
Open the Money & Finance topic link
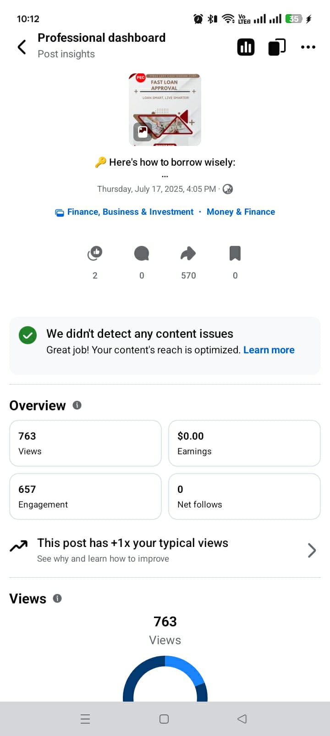pyautogui.click(x=241, y=212)
